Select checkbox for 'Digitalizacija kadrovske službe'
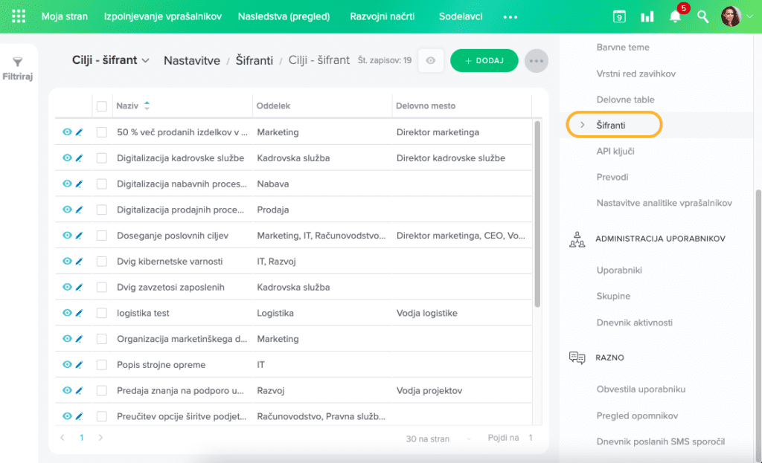762x463 pixels. click(102, 158)
